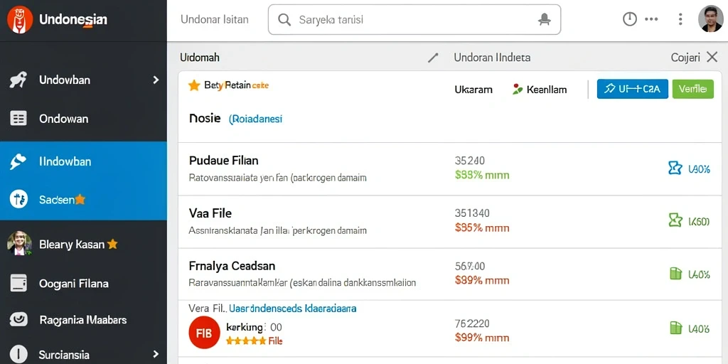Click the Pudaue Filian description text
Image resolution: width=728 pixels, height=364 pixels.
[x=278, y=178]
